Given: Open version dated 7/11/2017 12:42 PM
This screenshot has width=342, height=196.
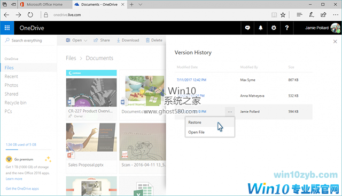Looking at the screenshot, I should [x=191, y=80].
